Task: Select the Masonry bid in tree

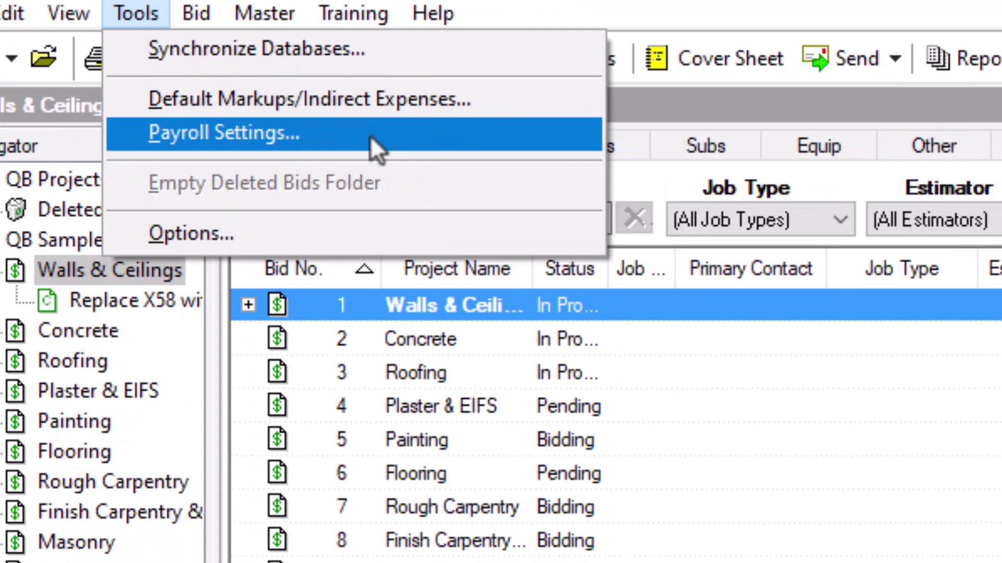Action: tap(76, 542)
